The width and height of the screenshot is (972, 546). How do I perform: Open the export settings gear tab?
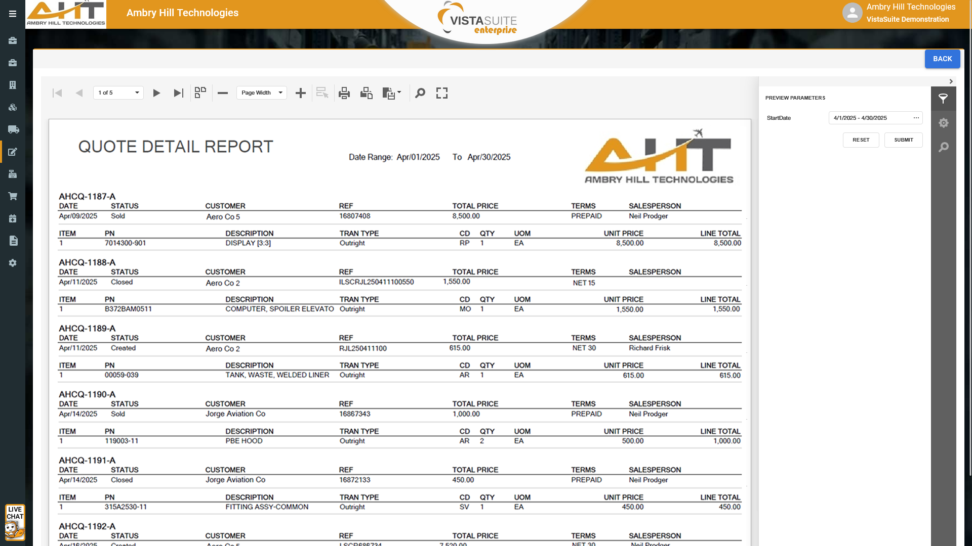coord(943,123)
